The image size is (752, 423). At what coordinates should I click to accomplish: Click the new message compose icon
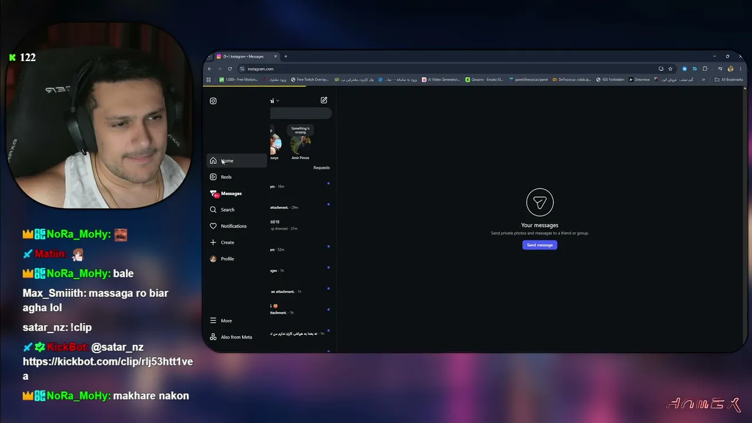[x=324, y=100]
